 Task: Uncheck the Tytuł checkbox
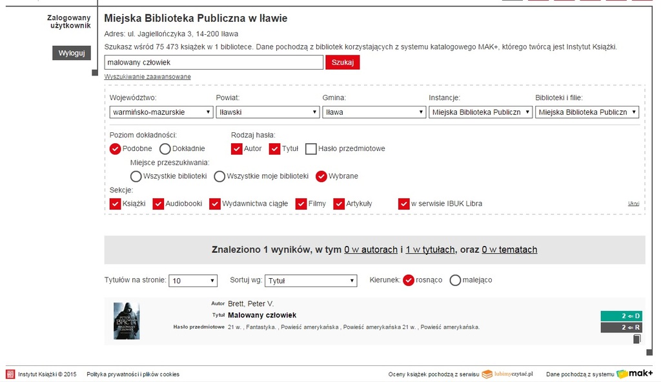(x=274, y=149)
